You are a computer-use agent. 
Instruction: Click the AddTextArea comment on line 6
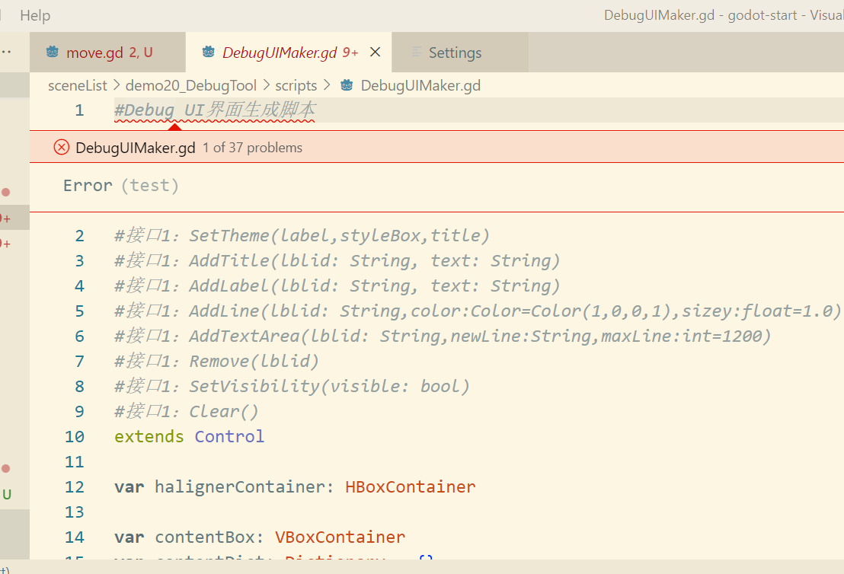pyautogui.click(x=443, y=336)
